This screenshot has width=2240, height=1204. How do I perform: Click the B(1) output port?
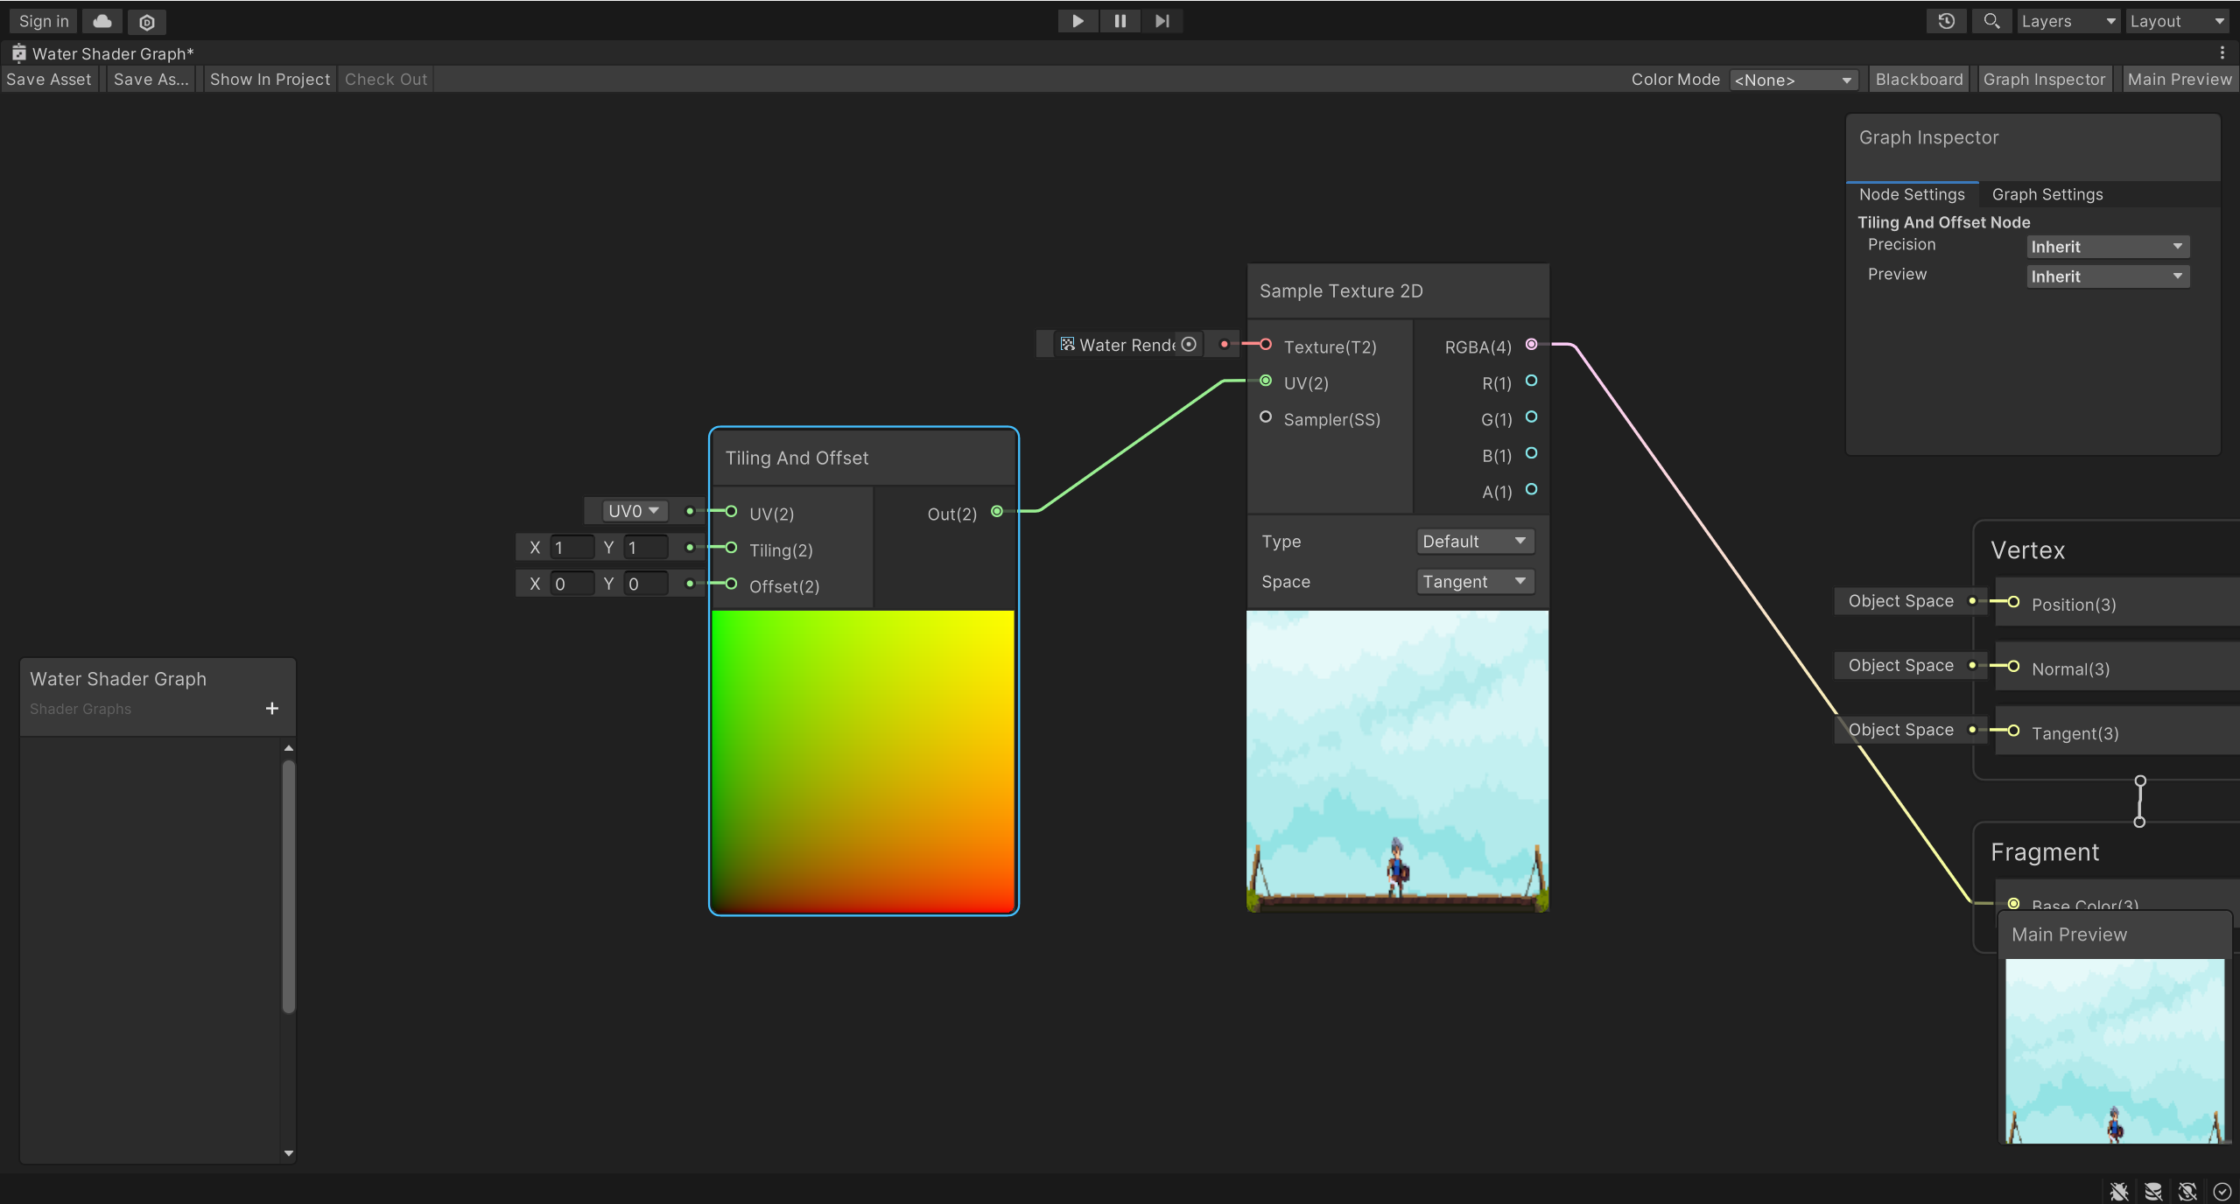click(1531, 453)
